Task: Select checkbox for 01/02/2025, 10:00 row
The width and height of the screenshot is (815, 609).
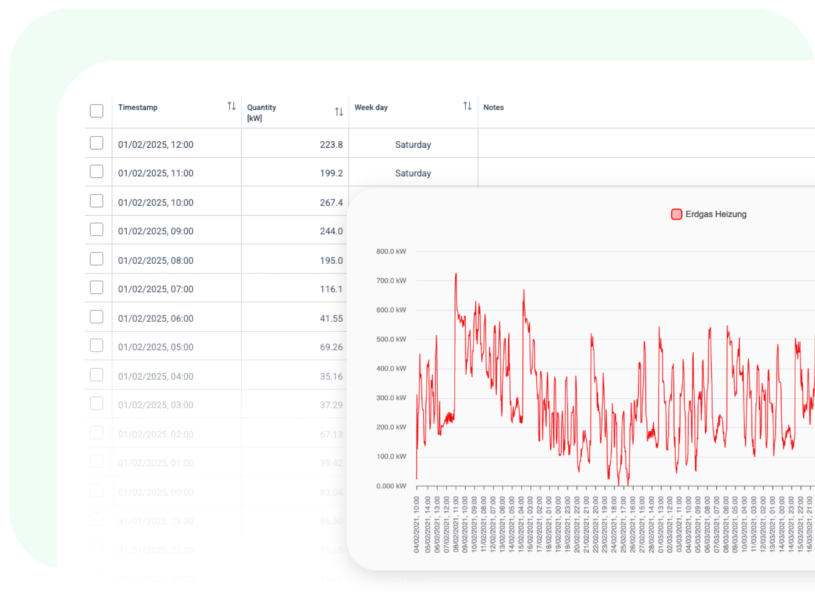Action: pos(97,201)
